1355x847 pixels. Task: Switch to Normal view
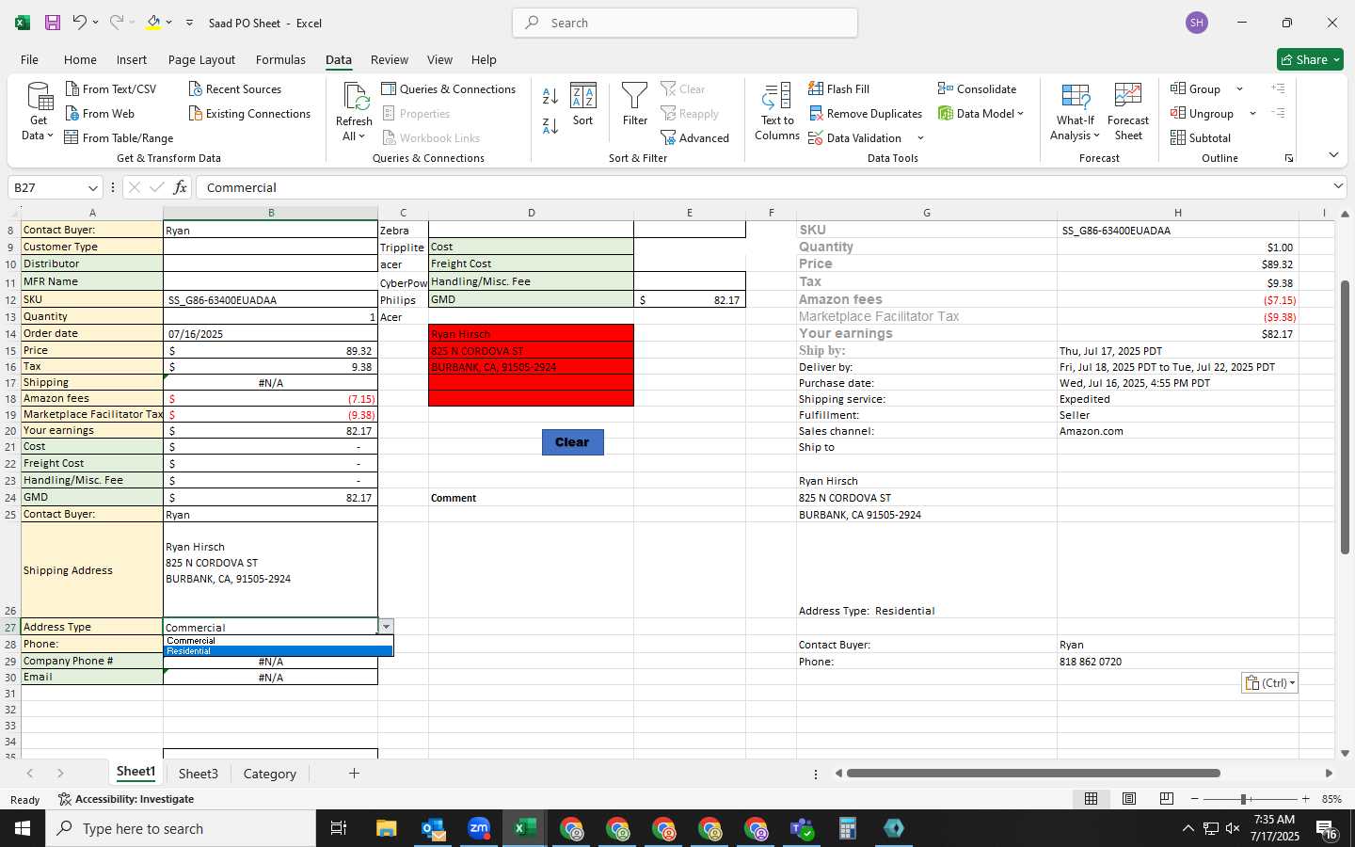1091,799
